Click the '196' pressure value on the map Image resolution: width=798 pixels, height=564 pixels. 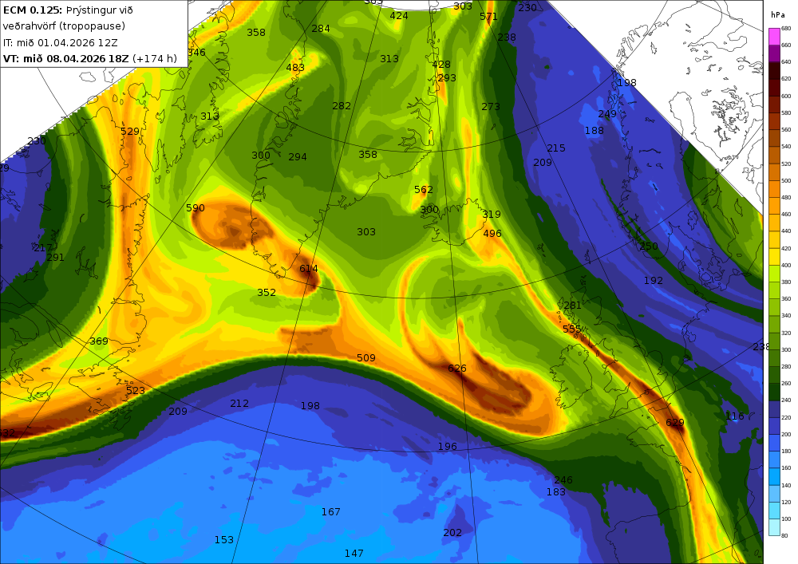[448, 447]
